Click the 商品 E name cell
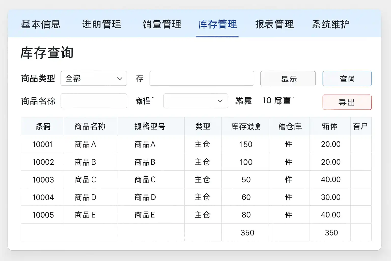 click(85, 215)
